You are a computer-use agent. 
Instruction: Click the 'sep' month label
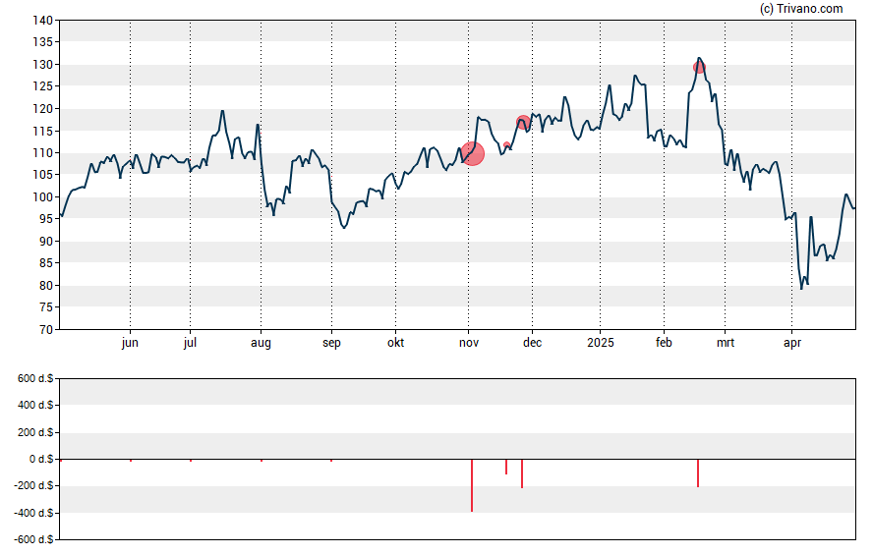click(x=331, y=343)
